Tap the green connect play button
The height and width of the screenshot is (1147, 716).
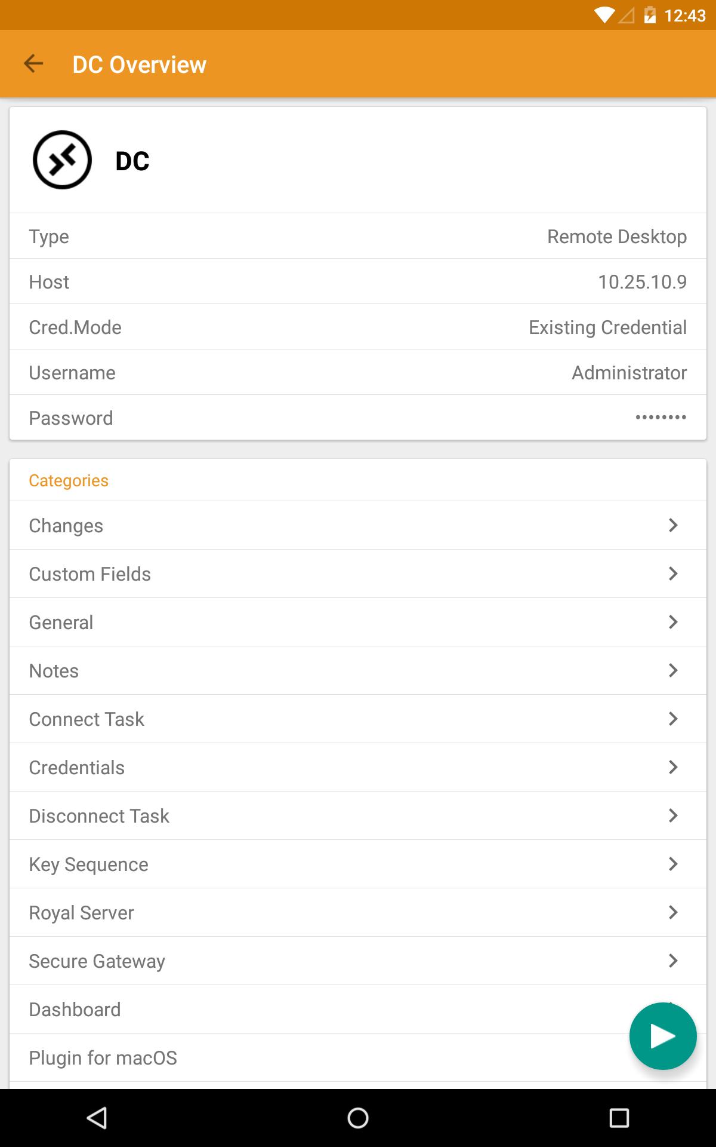pyautogui.click(x=663, y=1036)
